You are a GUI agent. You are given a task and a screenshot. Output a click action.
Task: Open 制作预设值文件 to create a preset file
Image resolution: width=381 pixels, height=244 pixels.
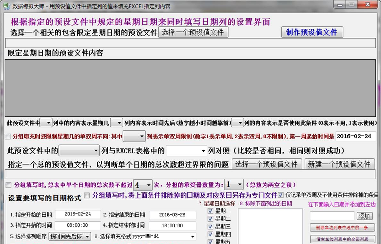pos(312,32)
